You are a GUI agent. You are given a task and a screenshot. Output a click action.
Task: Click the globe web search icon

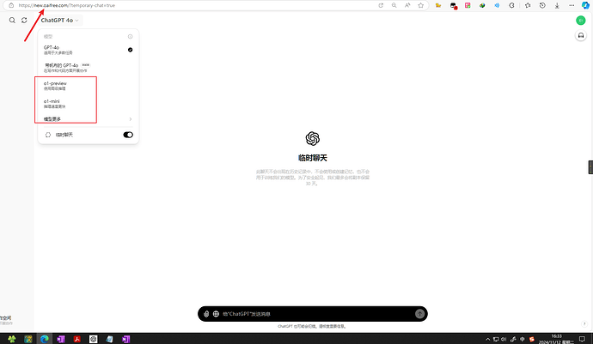pyautogui.click(x=216, y=314)
